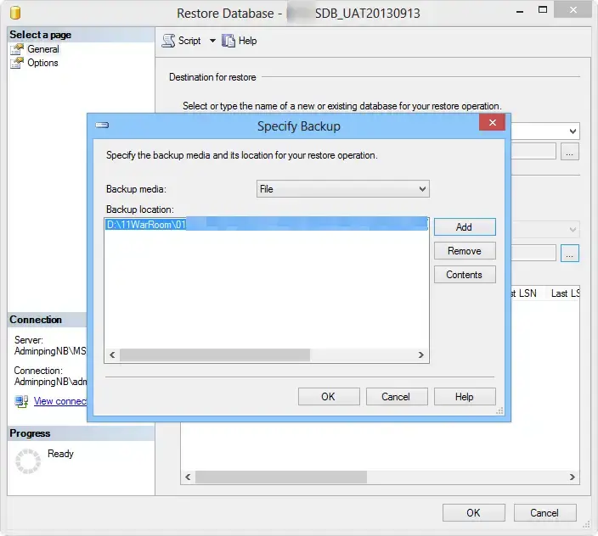
Task: Click the Ready progress status text
Action: tap(60, 454)
